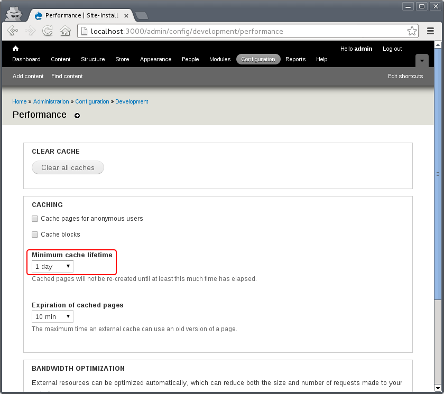Open a new browser tab
The width and height of the screenshot is (444, 394).
tap(141, 15)
